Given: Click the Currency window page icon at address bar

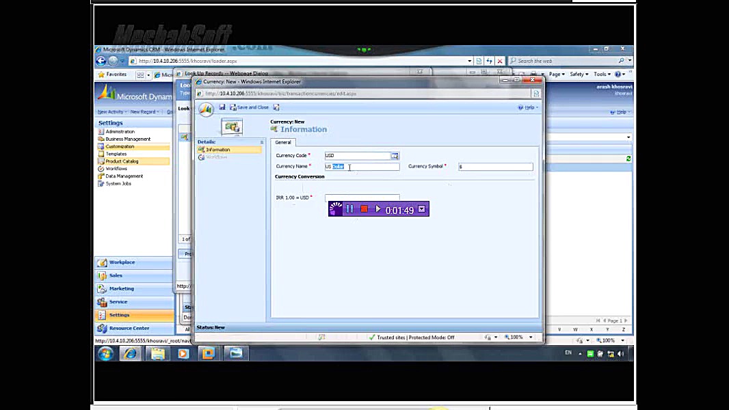Looking at the screenshot, I should tap(536, 94).
